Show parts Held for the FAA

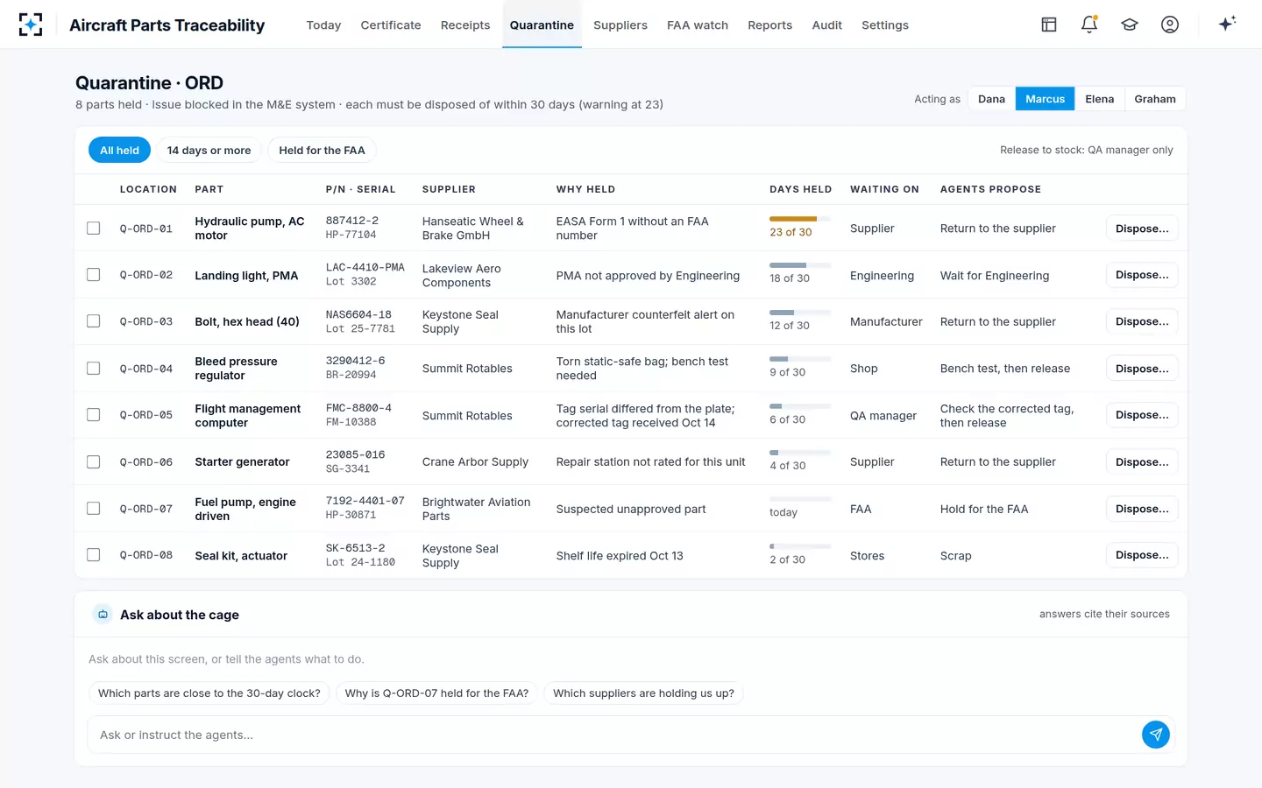322,151
